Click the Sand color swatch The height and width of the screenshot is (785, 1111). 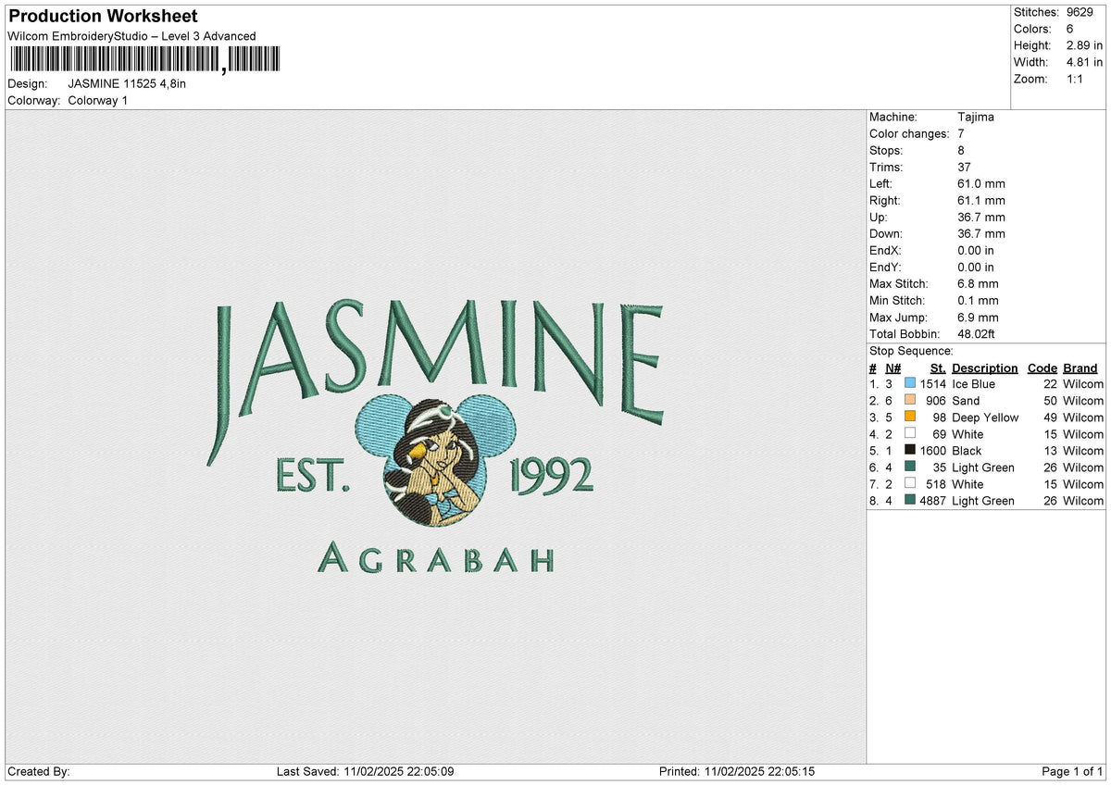click(x=910, y=401)
